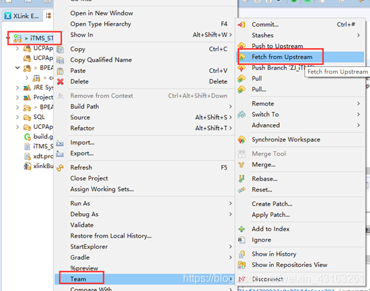Expand the Project dependencies node

(x=17, y=97)
